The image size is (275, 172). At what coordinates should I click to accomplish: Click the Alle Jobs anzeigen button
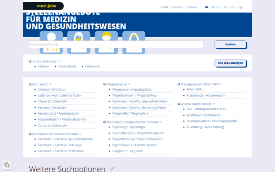coord(231,63)
